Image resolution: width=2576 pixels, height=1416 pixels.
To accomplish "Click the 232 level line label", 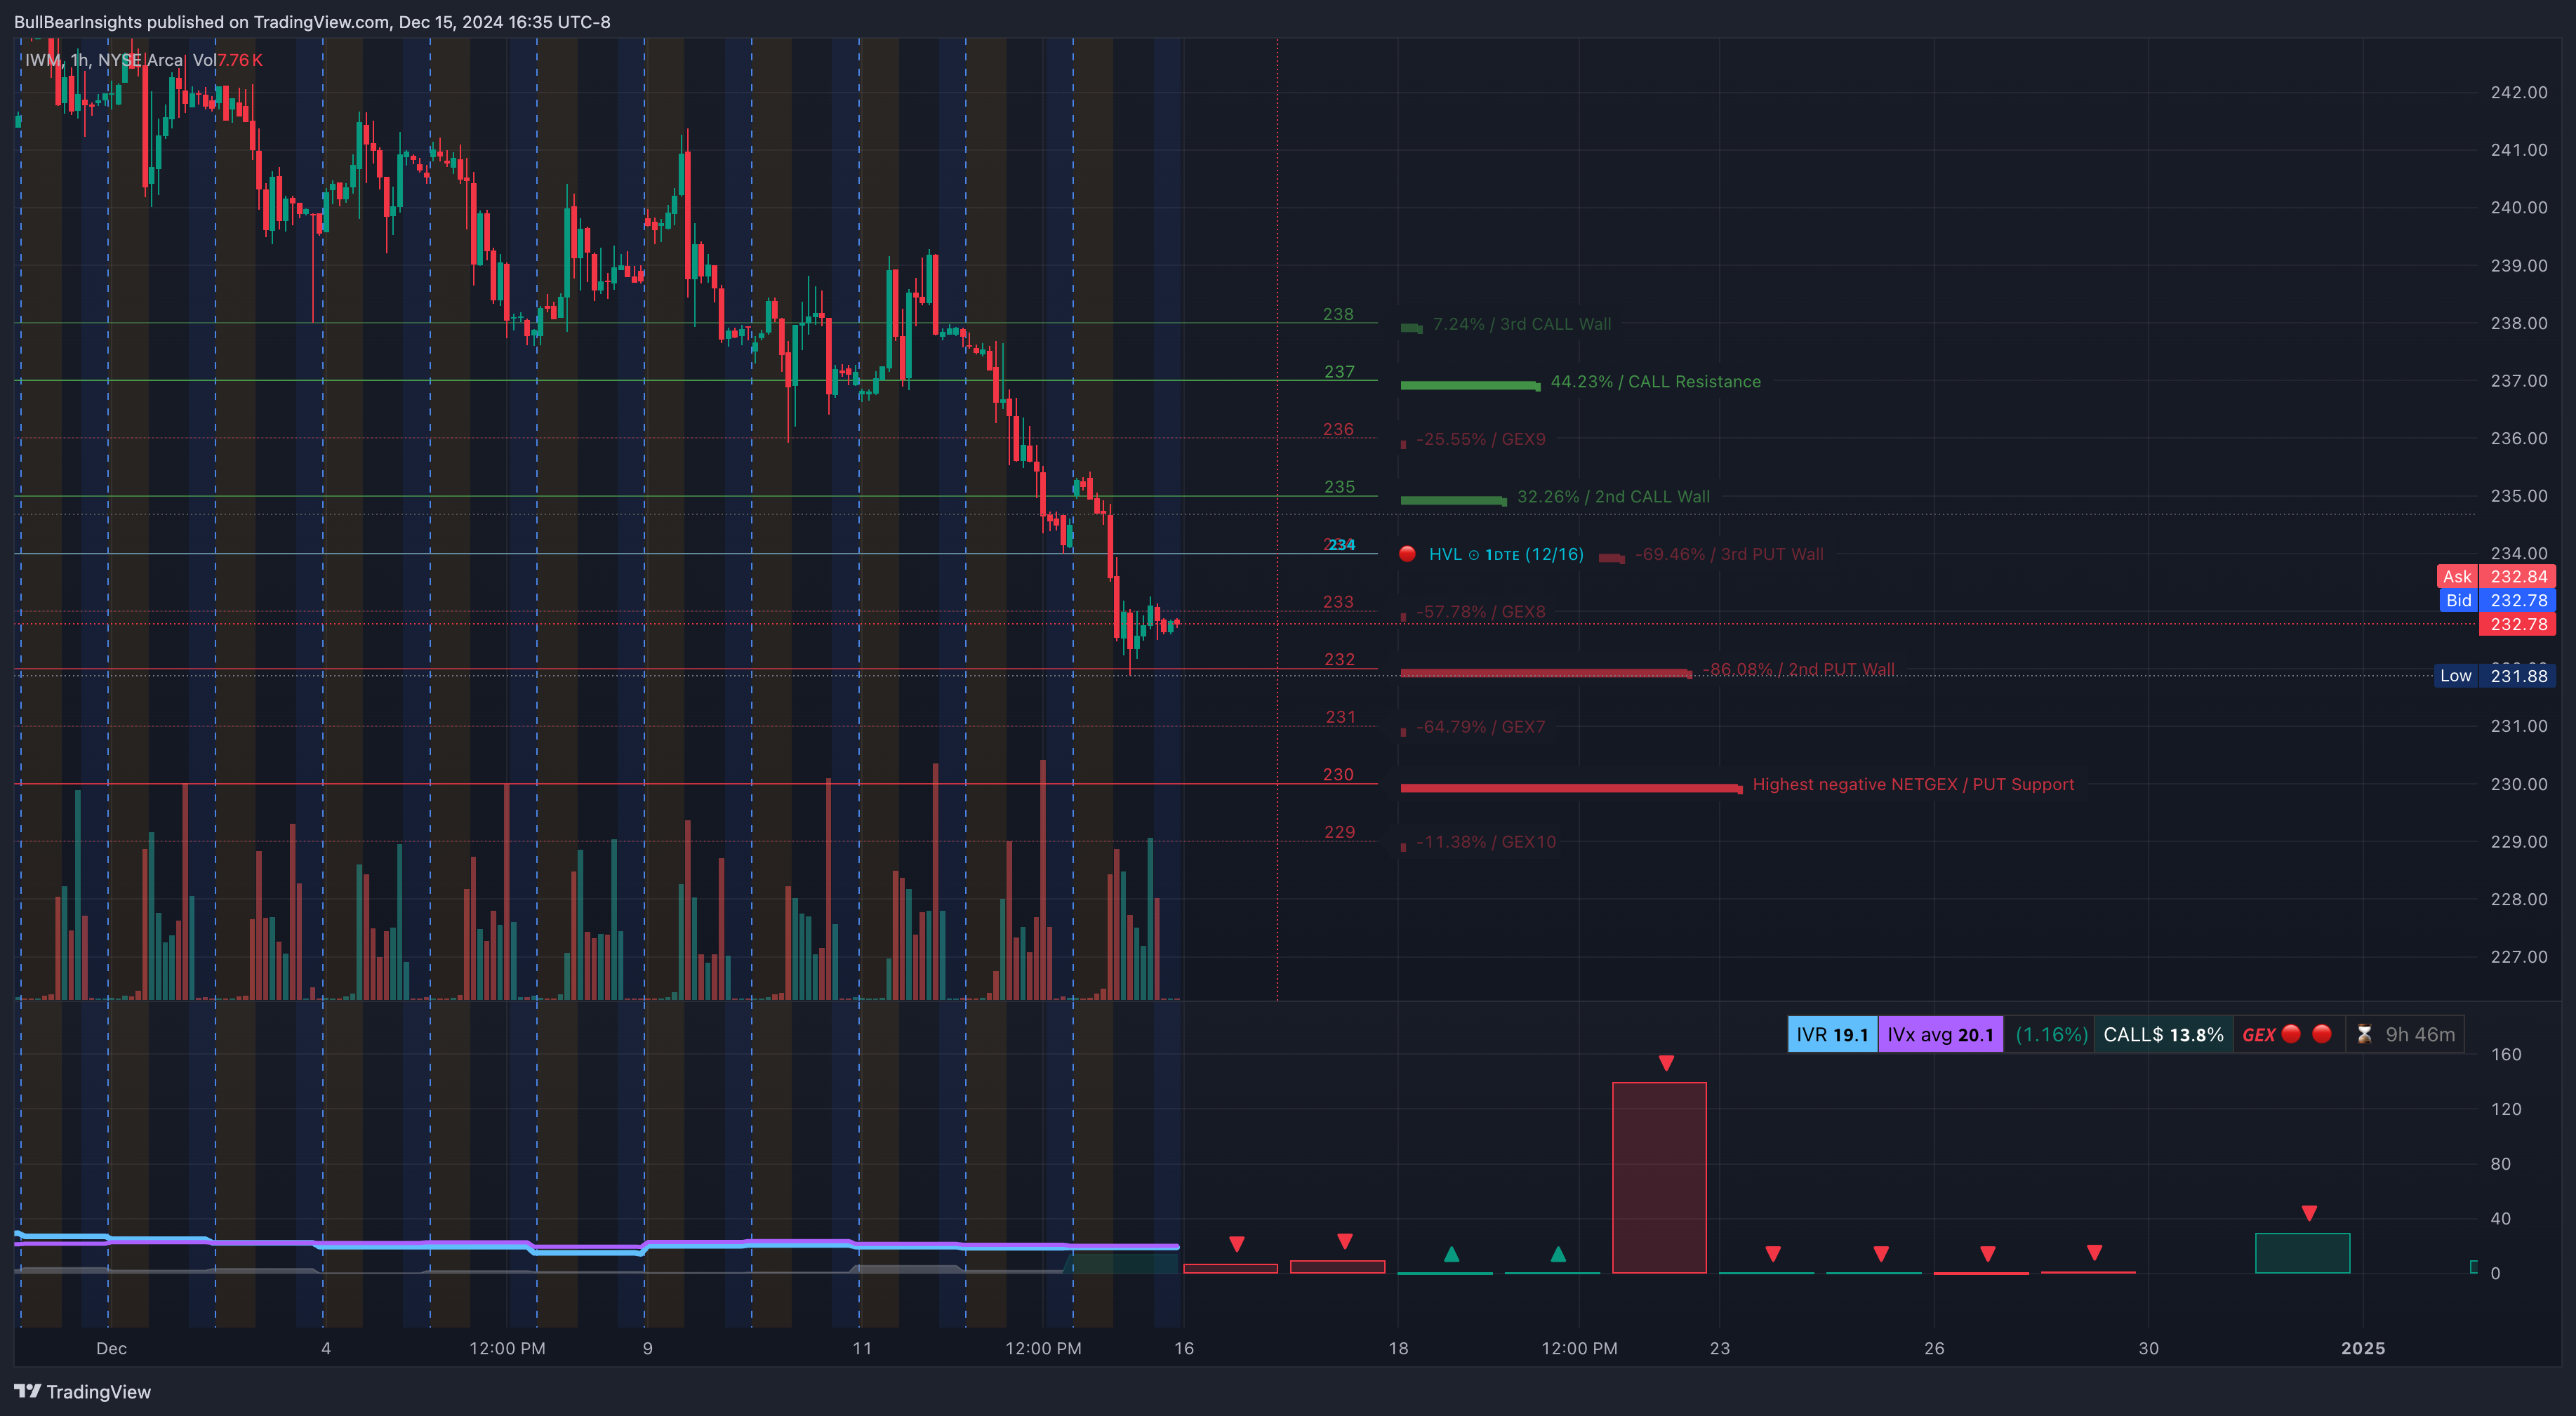I will pyautogui.click(x=1339, y=659).
